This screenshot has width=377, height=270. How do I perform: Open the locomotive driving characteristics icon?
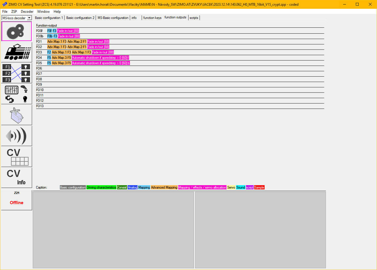pos(16,52)
